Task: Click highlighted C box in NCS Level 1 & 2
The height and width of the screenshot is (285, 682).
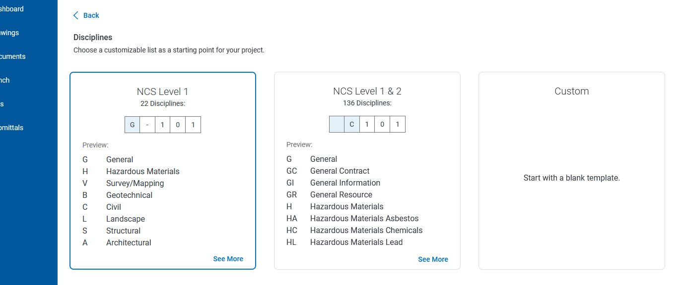Action: (x=352, y=124)
